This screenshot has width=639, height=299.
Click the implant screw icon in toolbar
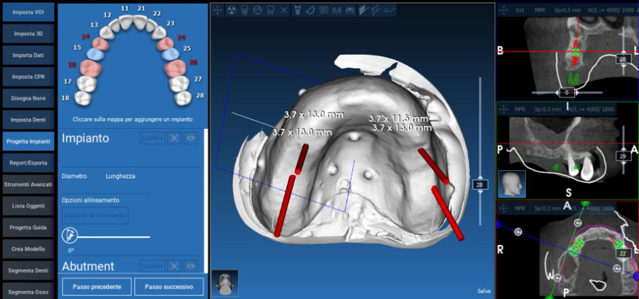point(298,10)
